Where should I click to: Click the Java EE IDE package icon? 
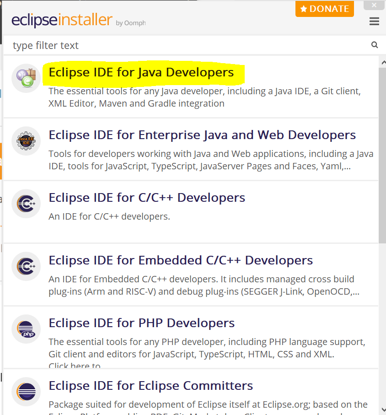tap(26, 141)
